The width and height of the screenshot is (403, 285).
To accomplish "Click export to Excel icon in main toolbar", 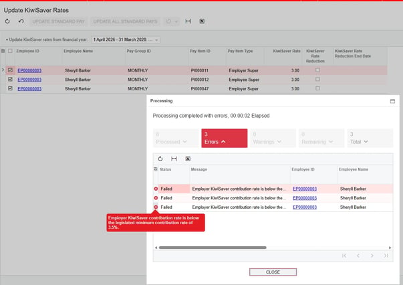I will [x=202, y=21].
